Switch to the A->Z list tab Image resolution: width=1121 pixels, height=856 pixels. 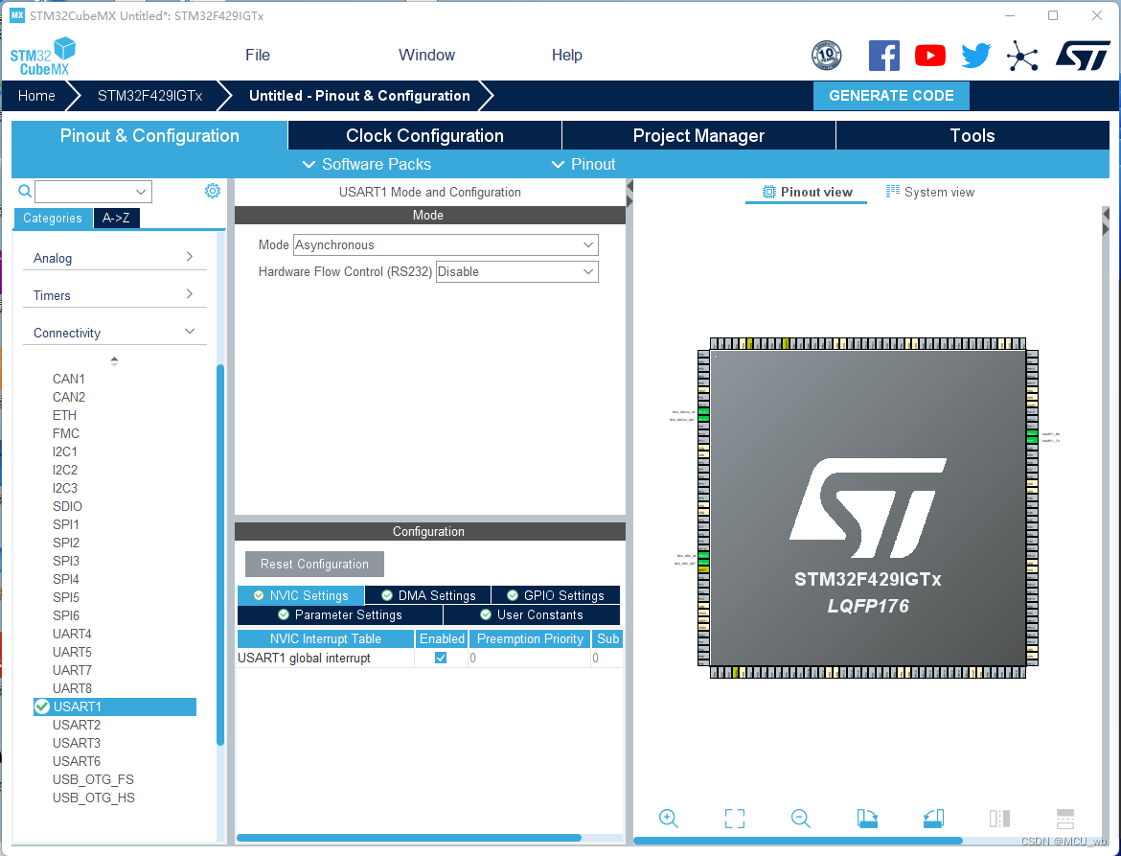116,219
